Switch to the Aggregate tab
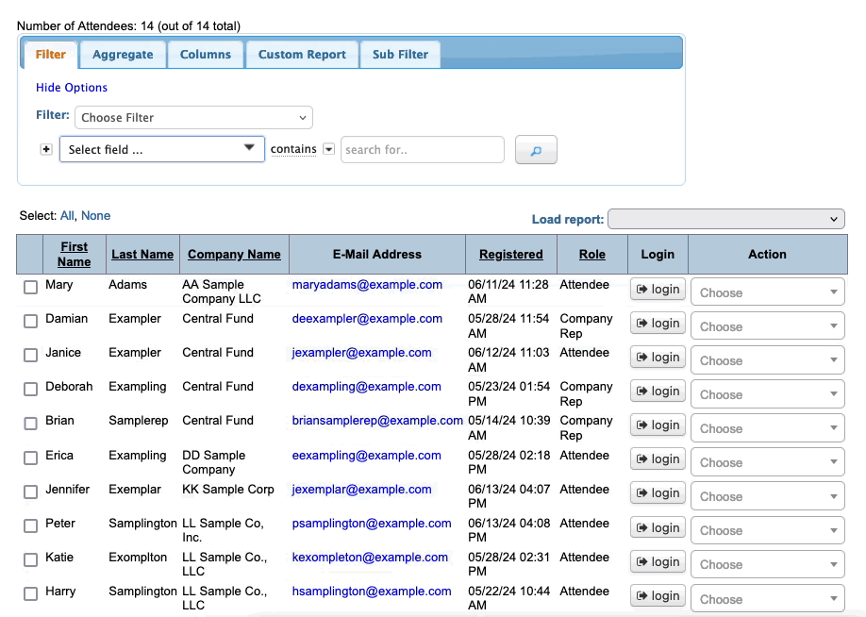 tap(123, 55)
